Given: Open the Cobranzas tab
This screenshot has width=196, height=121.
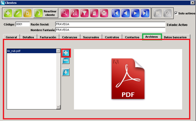Looking at the screenshot, I should 70,37.
